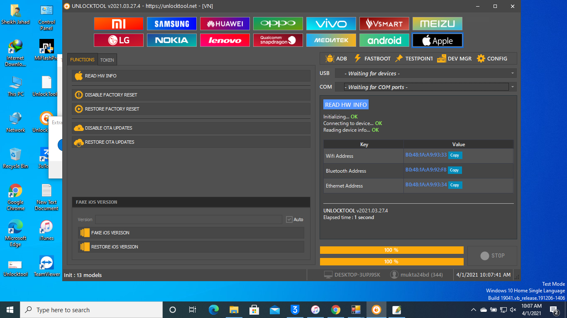Image resolution: width=567 pixels, height=318 pixels.
Task: Open the notification center icon
Action: (x=554, y=310)
